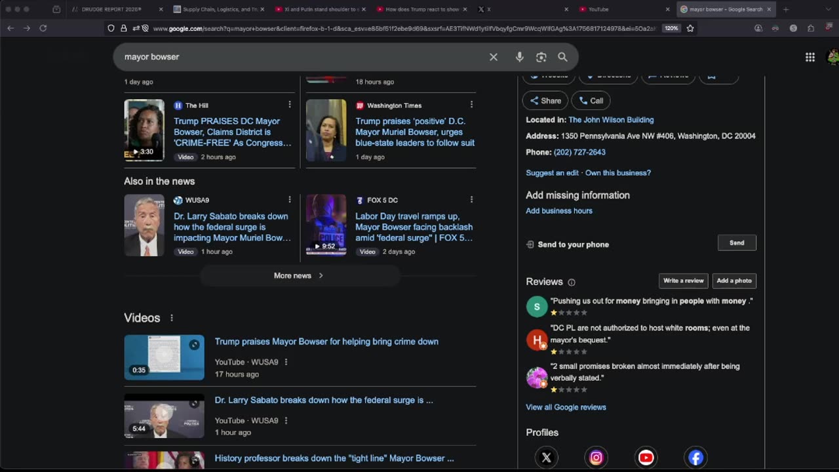
Task: Open Videos section options menu
Action: [x=172, y=318]
